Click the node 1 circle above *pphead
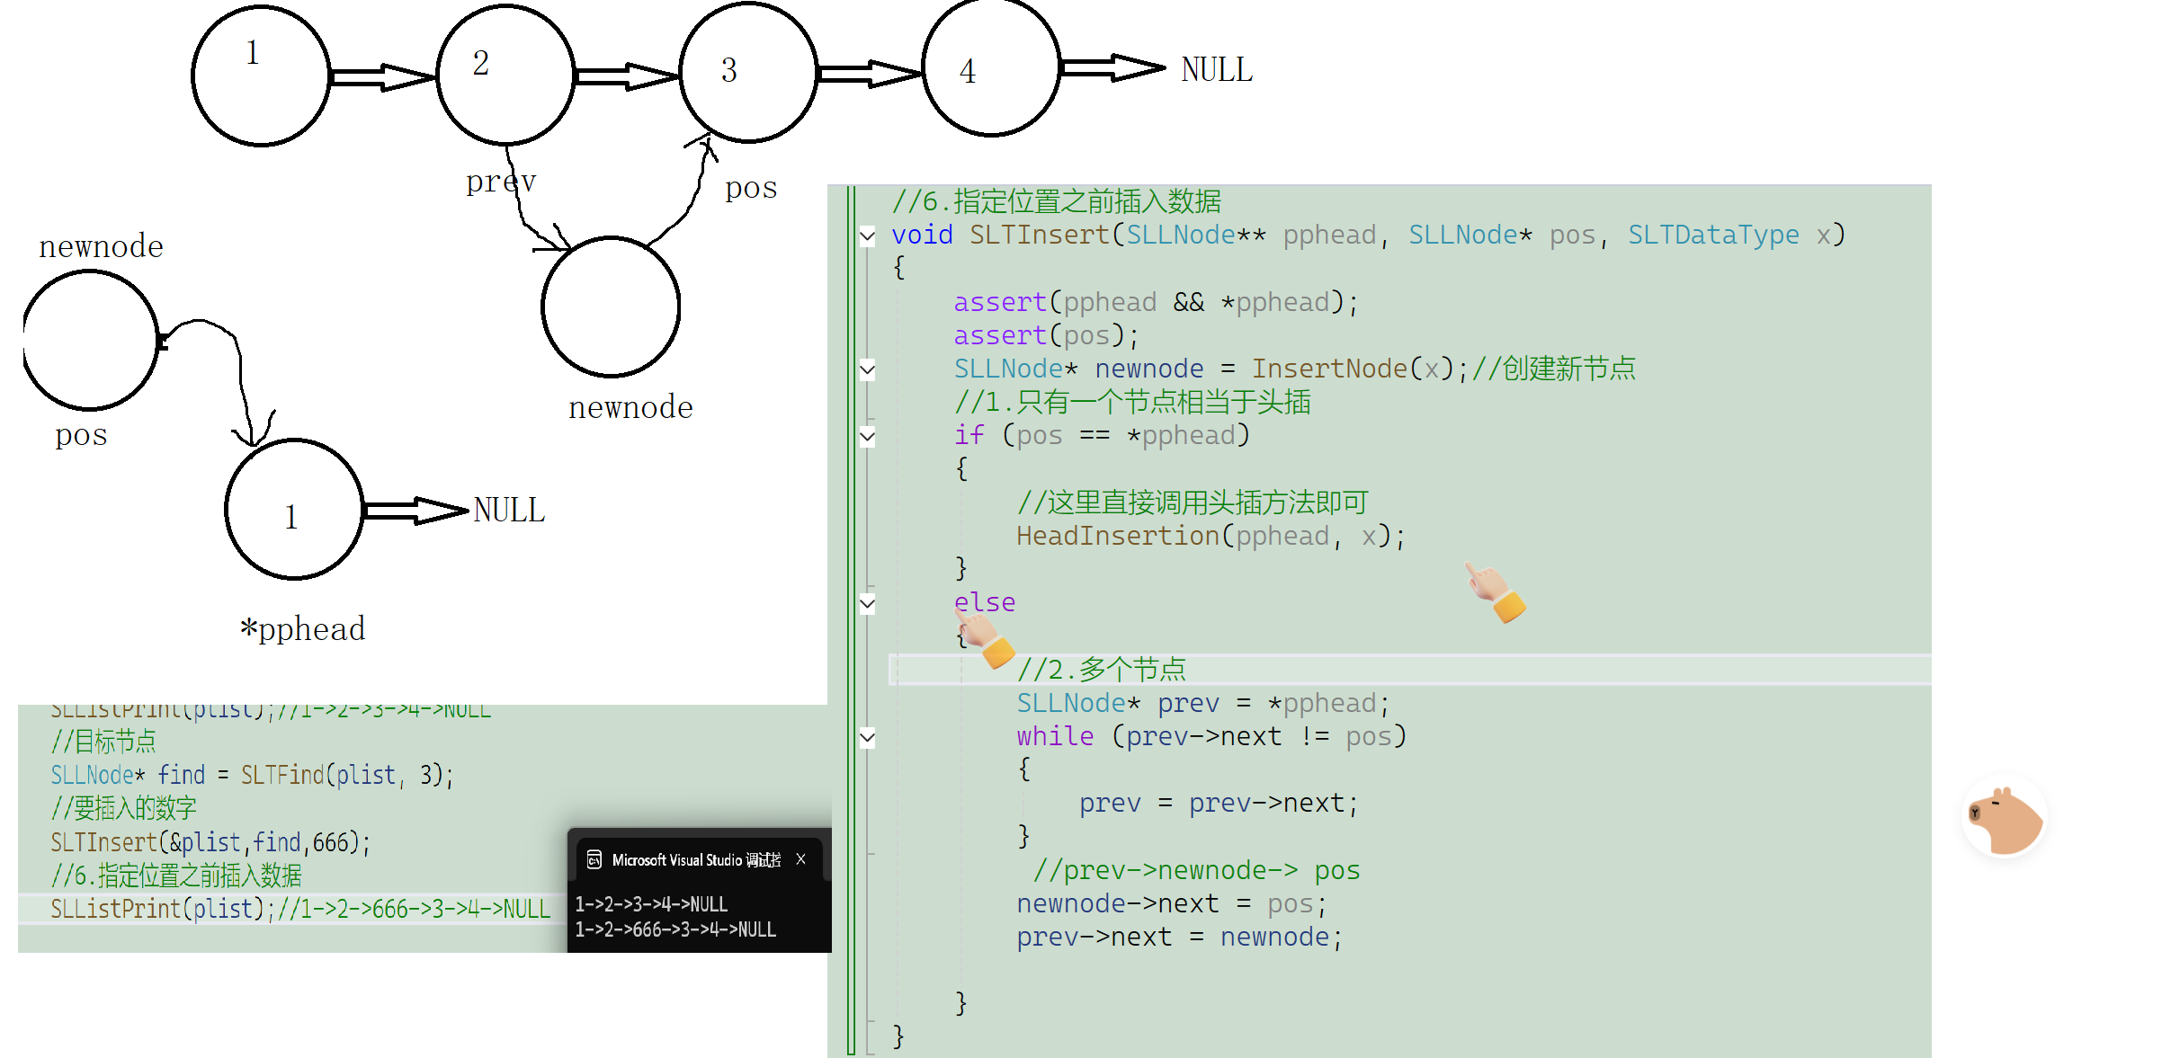 pyautogui.click(x=294, y=510)
